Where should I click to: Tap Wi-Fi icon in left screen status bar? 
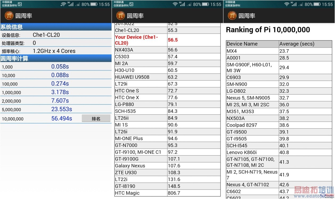(x=63, y=4)
